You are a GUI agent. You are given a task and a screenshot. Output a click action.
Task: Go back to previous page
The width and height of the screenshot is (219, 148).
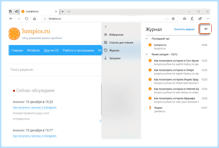11,19
